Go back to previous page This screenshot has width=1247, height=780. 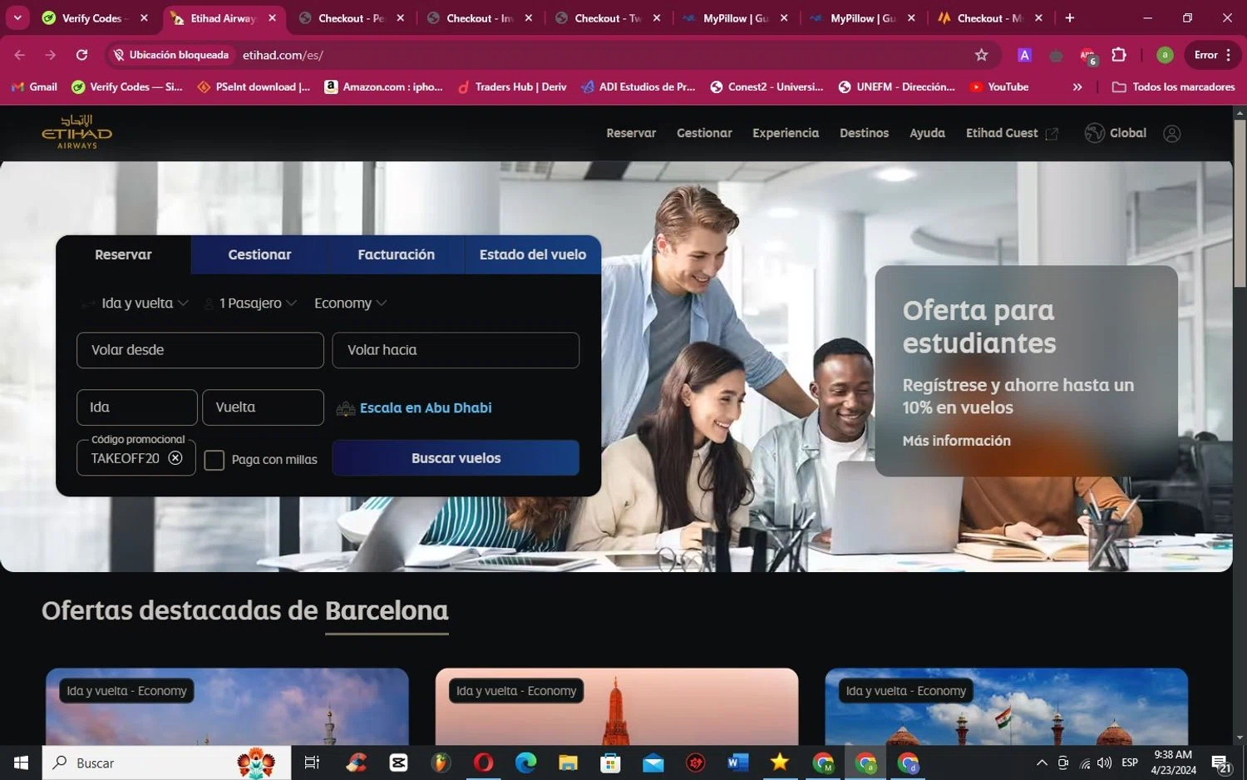(20, 55)
